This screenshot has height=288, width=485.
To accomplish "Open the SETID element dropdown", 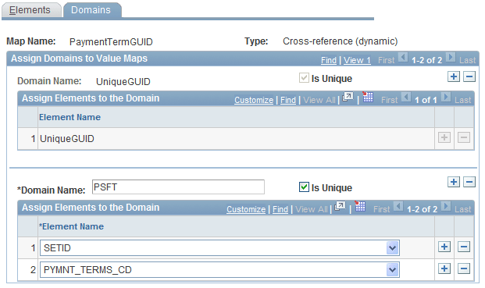I will click(x=392, y=248).
